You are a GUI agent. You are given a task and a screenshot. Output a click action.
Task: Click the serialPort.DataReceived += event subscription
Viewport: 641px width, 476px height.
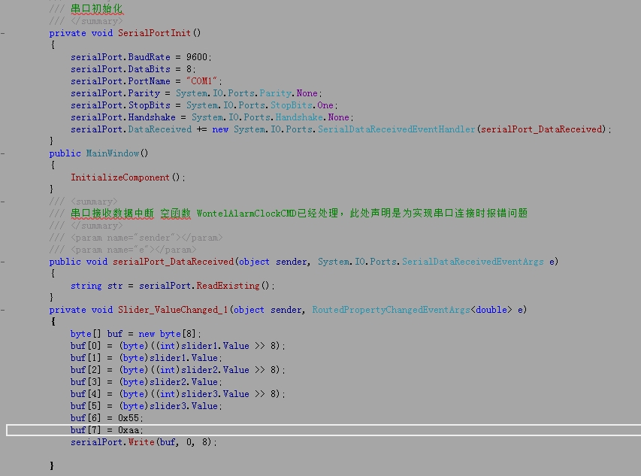click(x=138, y=129)
